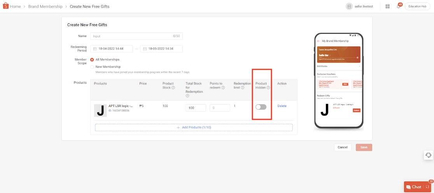
Task: Open the support headset icon
Action: coord(429,155)
